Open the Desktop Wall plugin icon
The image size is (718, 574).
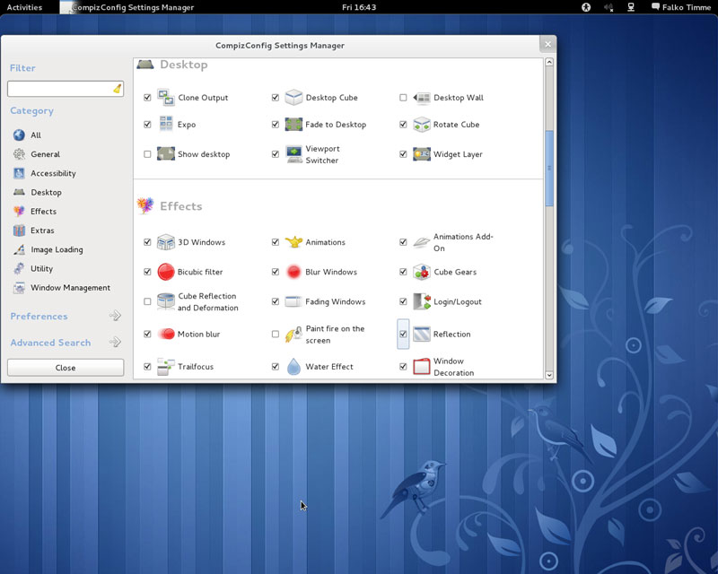[x=422, y=98]
